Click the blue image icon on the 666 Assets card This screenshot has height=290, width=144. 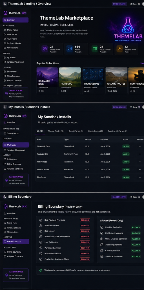(x=70, y=49)
